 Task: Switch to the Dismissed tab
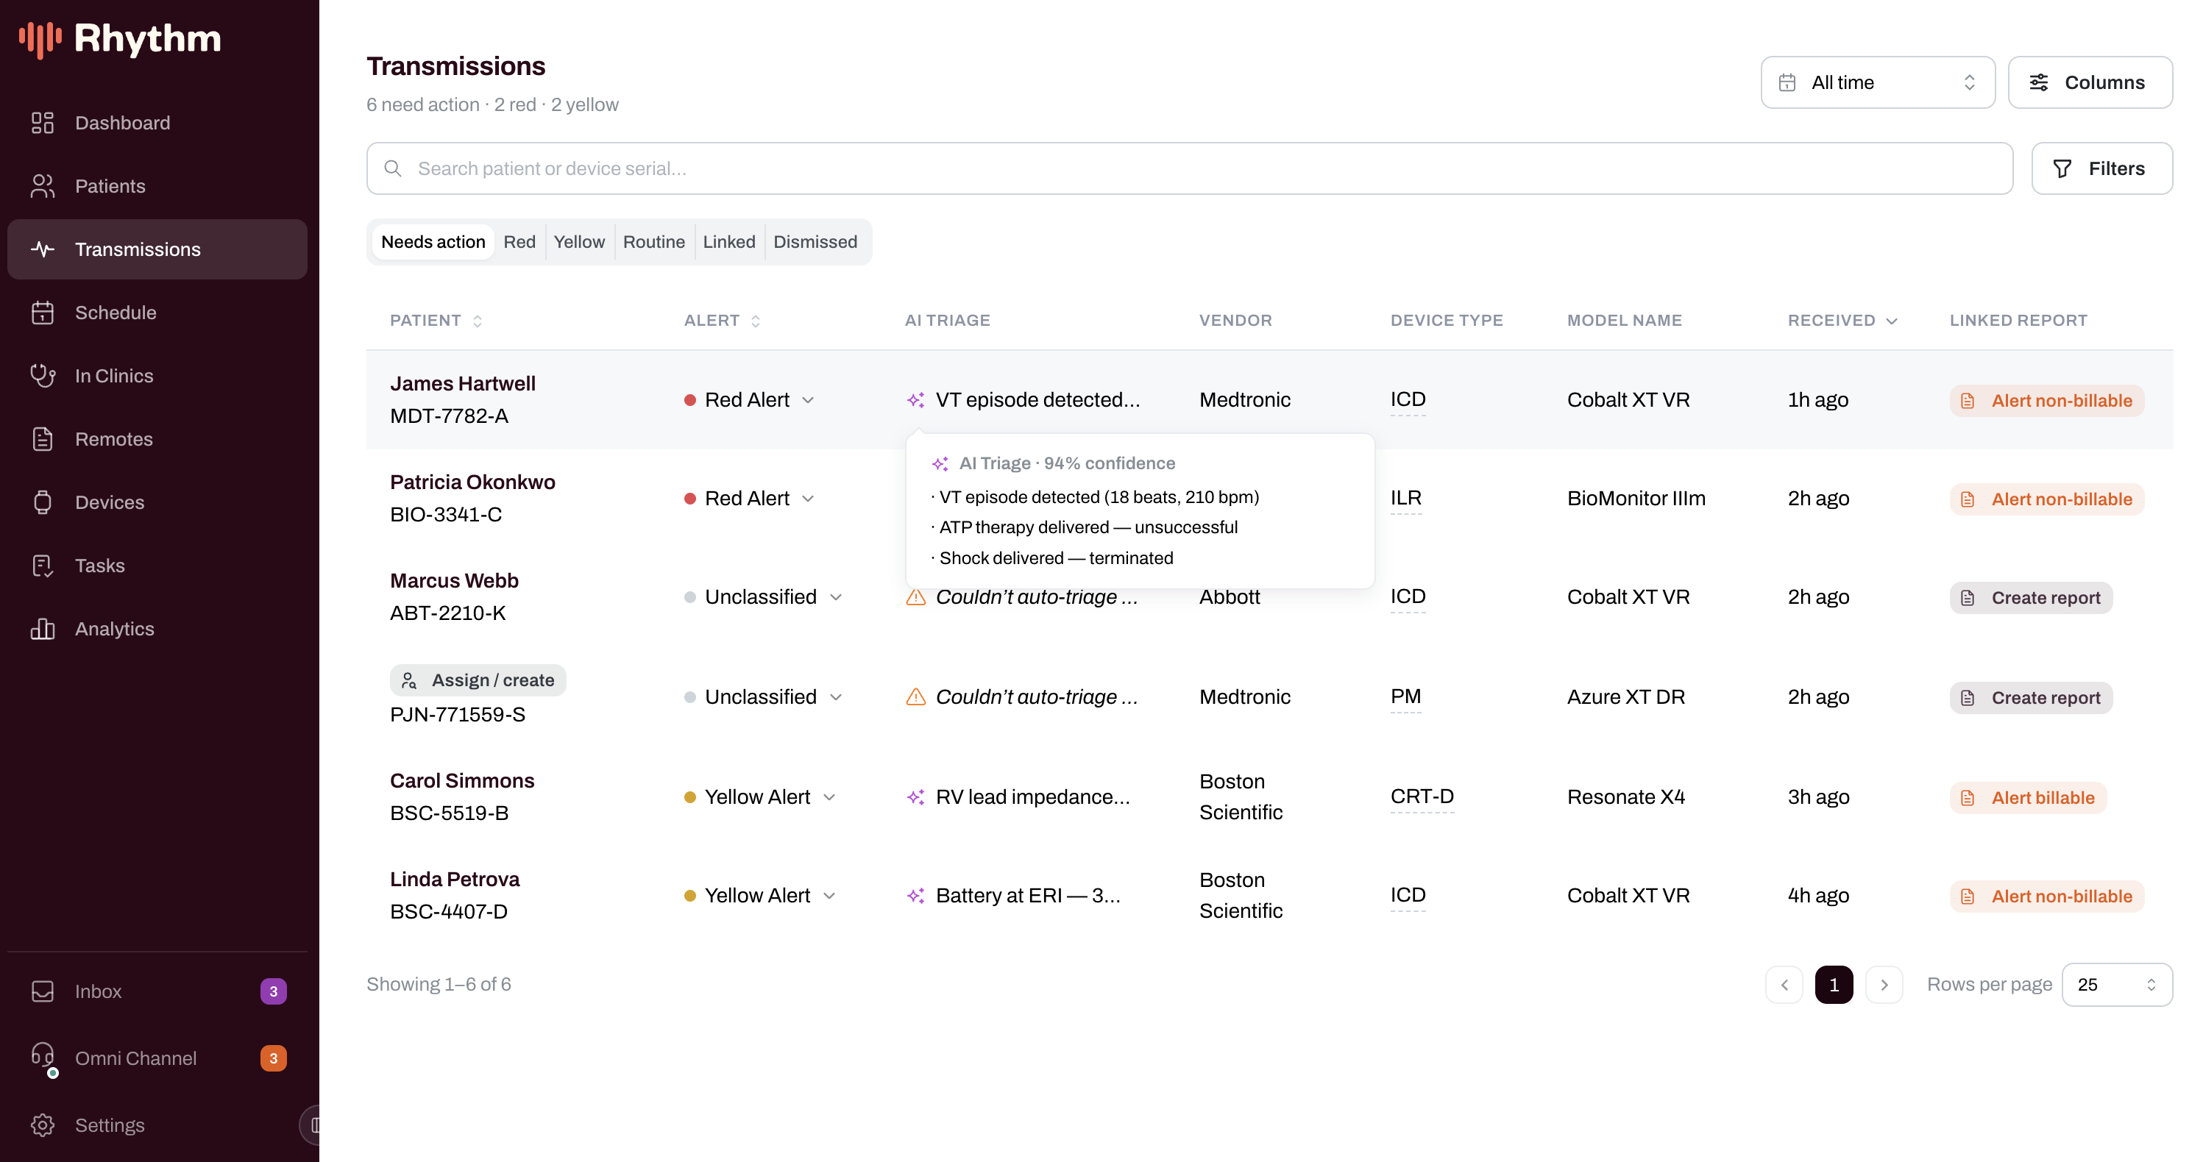point(815,242)
